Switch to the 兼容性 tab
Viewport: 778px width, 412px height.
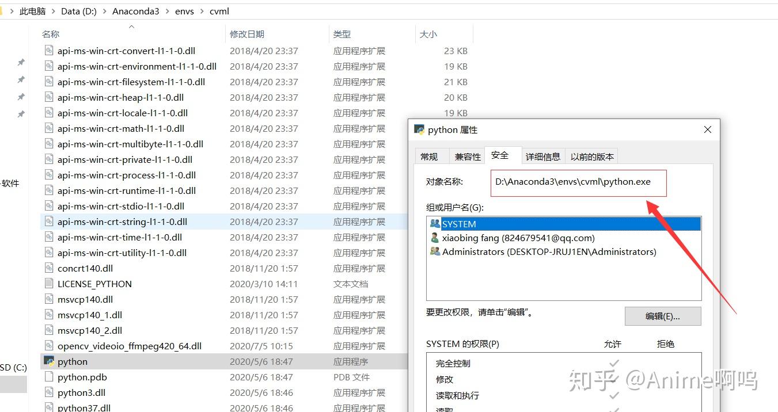pyautogui.click(x=467, y=155)
